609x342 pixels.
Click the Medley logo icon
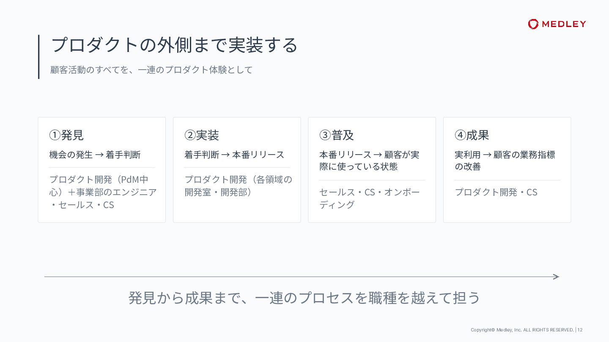tap(533, 24)
